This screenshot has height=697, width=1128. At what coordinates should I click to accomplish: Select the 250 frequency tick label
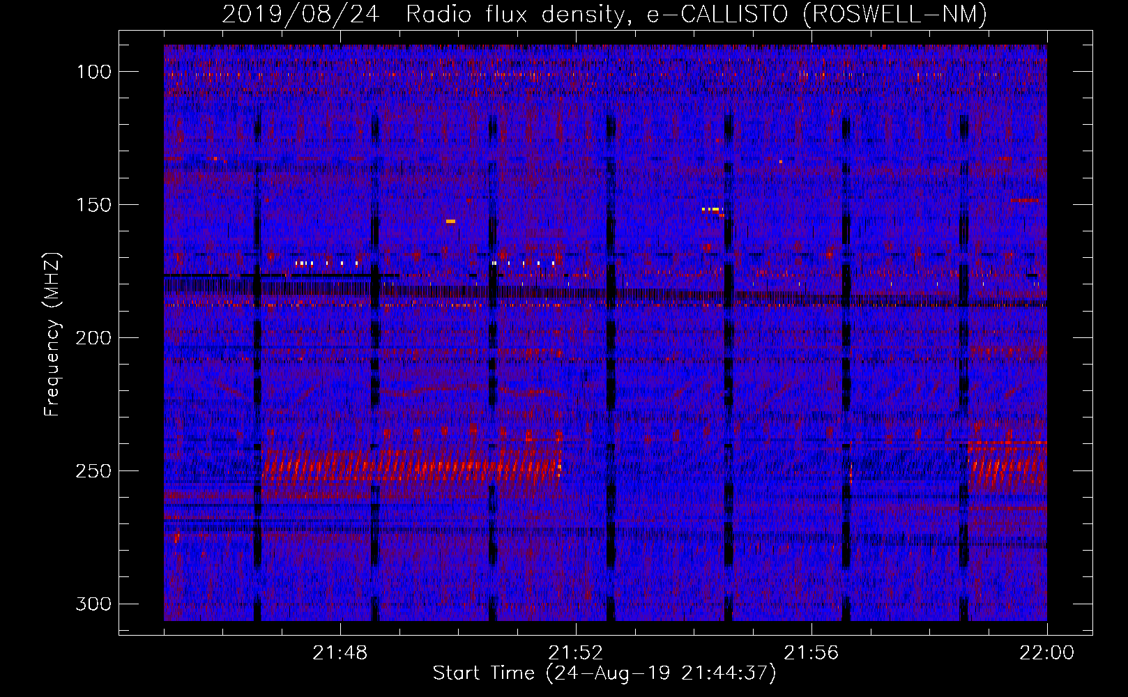(x=93, y=471)
